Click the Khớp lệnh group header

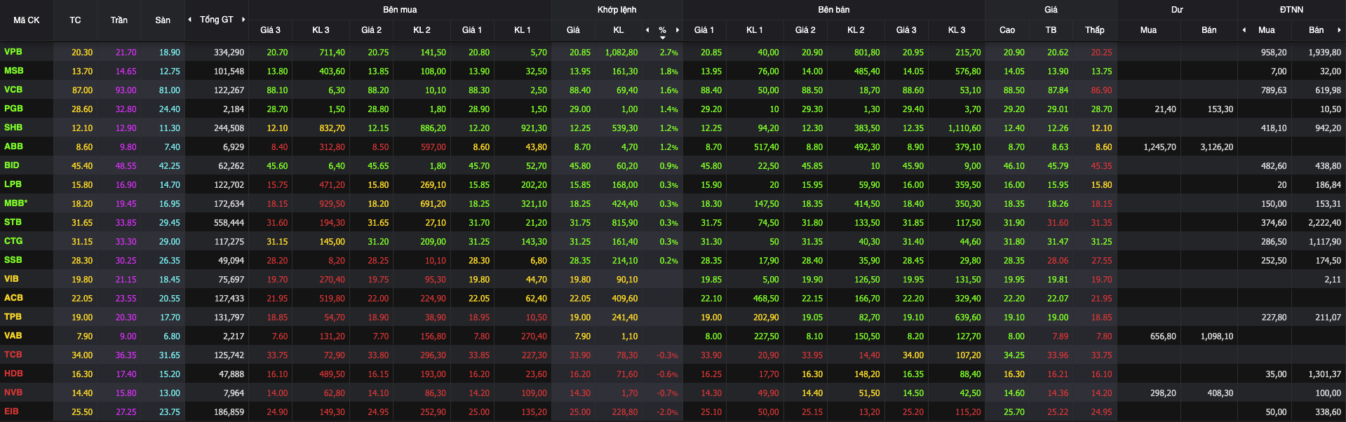pyautogui.click(x=617, y=10)
